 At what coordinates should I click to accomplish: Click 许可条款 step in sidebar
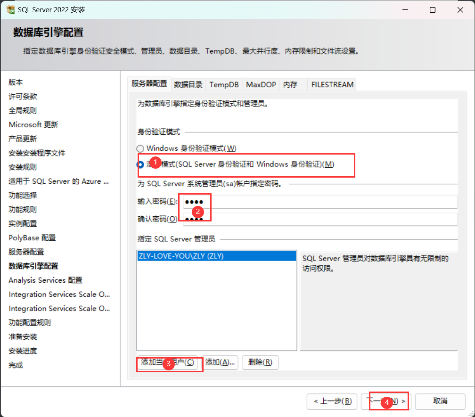[x=23, y=97]
